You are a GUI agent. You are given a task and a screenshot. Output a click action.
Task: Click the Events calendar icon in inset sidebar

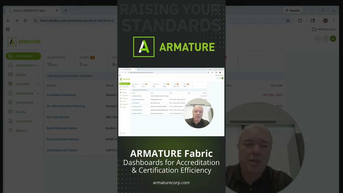(x=121, y=101)
